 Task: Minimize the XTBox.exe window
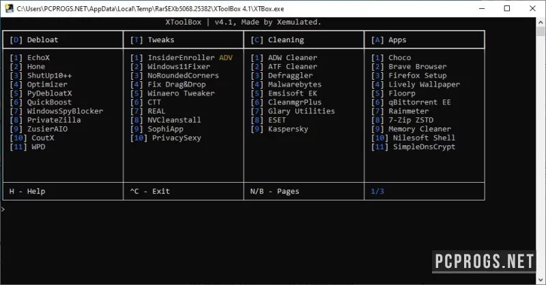tap(482, 8)
